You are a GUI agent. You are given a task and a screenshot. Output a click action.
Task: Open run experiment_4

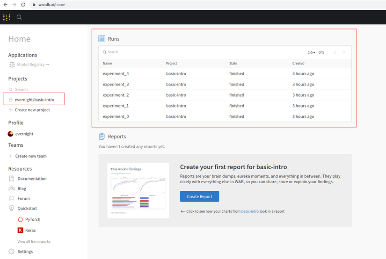coord(116,73)
